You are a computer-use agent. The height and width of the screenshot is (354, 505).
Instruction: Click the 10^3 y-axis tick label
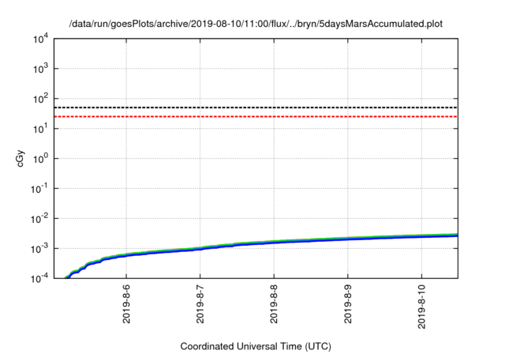click(x=40, y=69)
